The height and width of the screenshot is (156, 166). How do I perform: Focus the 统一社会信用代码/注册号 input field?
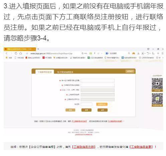pos(98,81)
